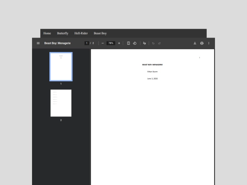
Task: Click the Beast Boy: Menagerie document title
Action: click(x=57, y=43)
